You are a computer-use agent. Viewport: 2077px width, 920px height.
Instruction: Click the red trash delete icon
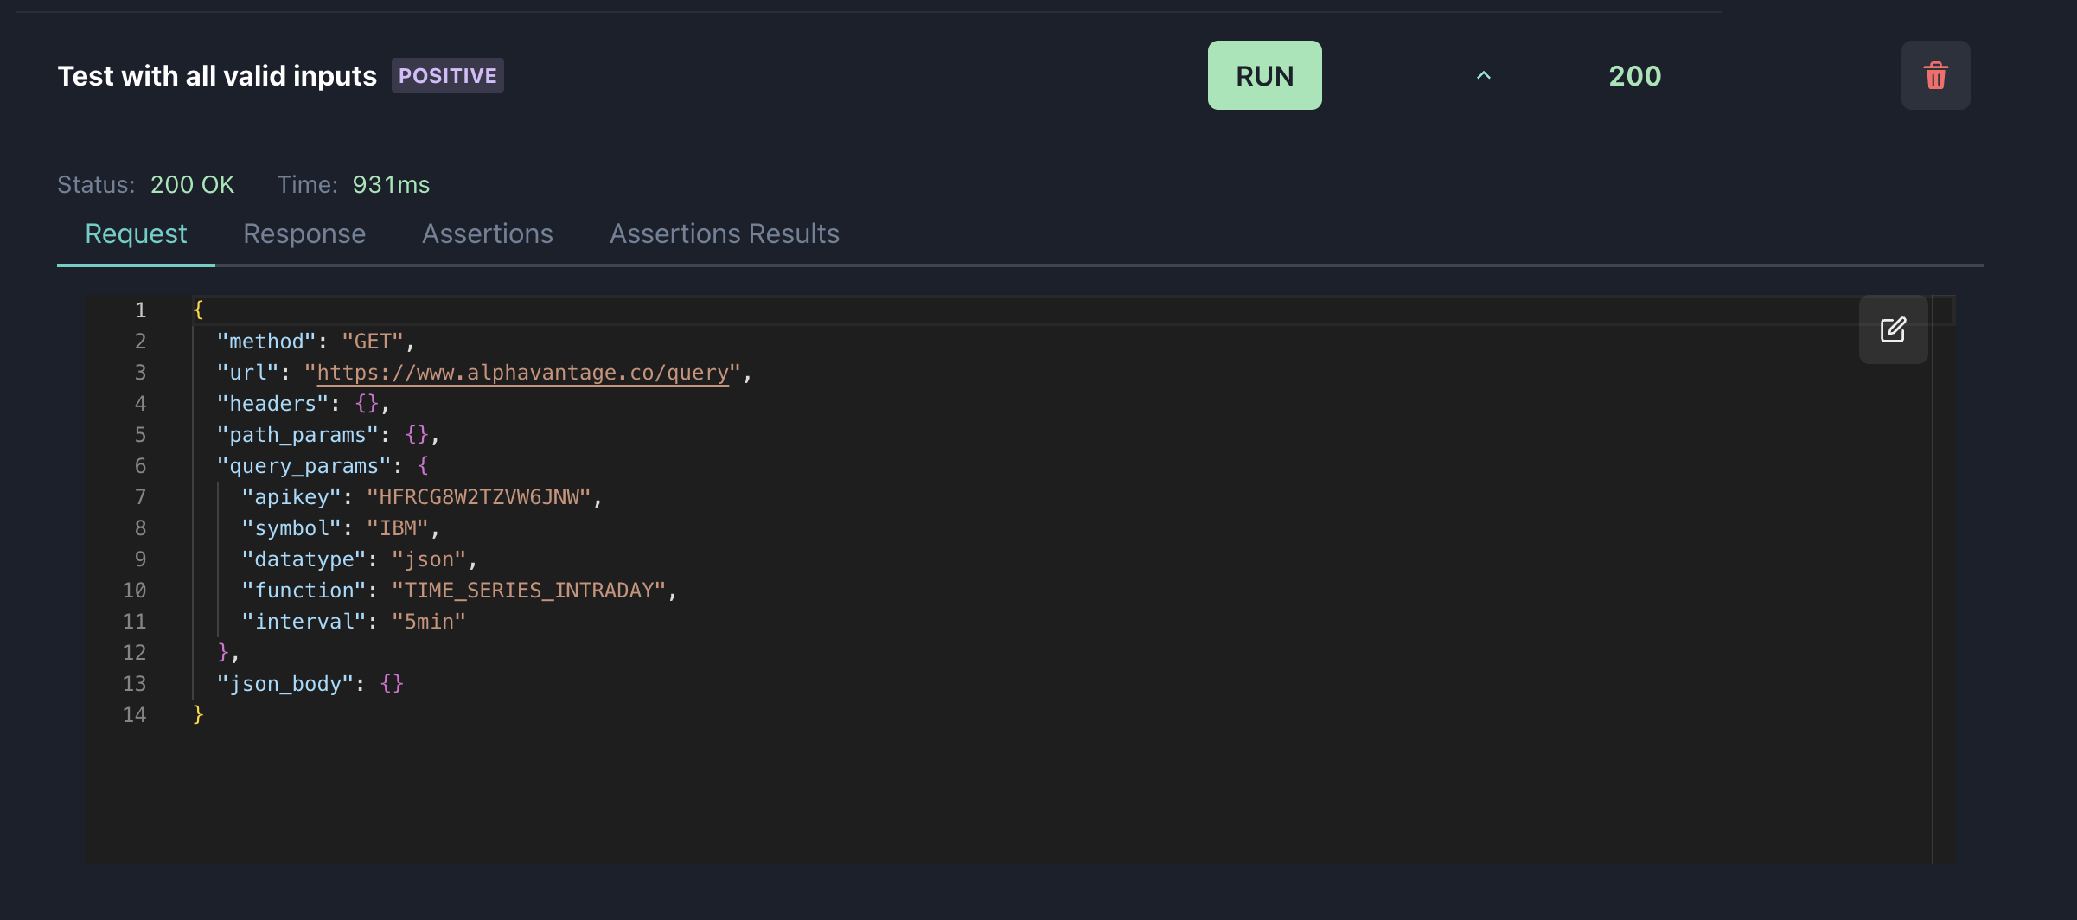tap(1935, 76)
